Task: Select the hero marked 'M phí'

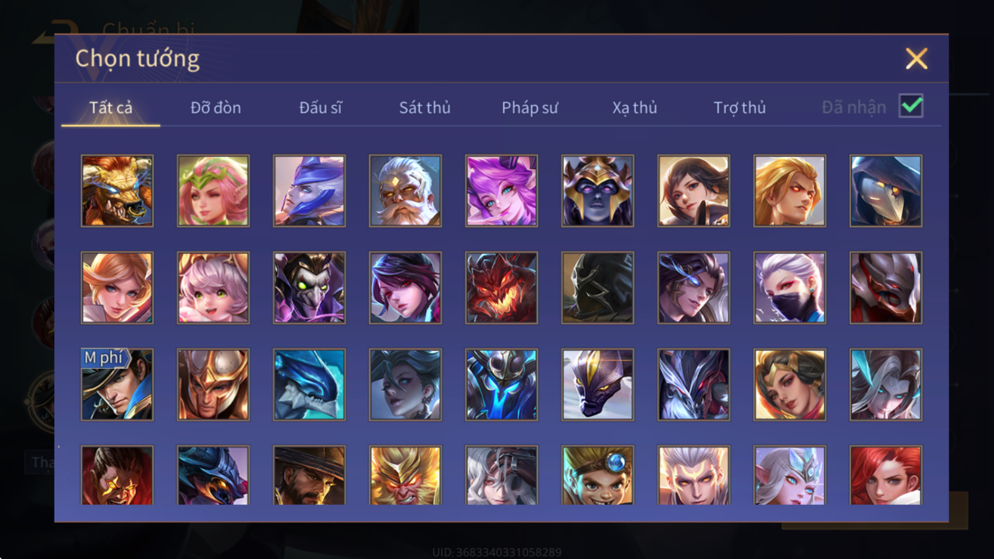Action: point(117,384)
